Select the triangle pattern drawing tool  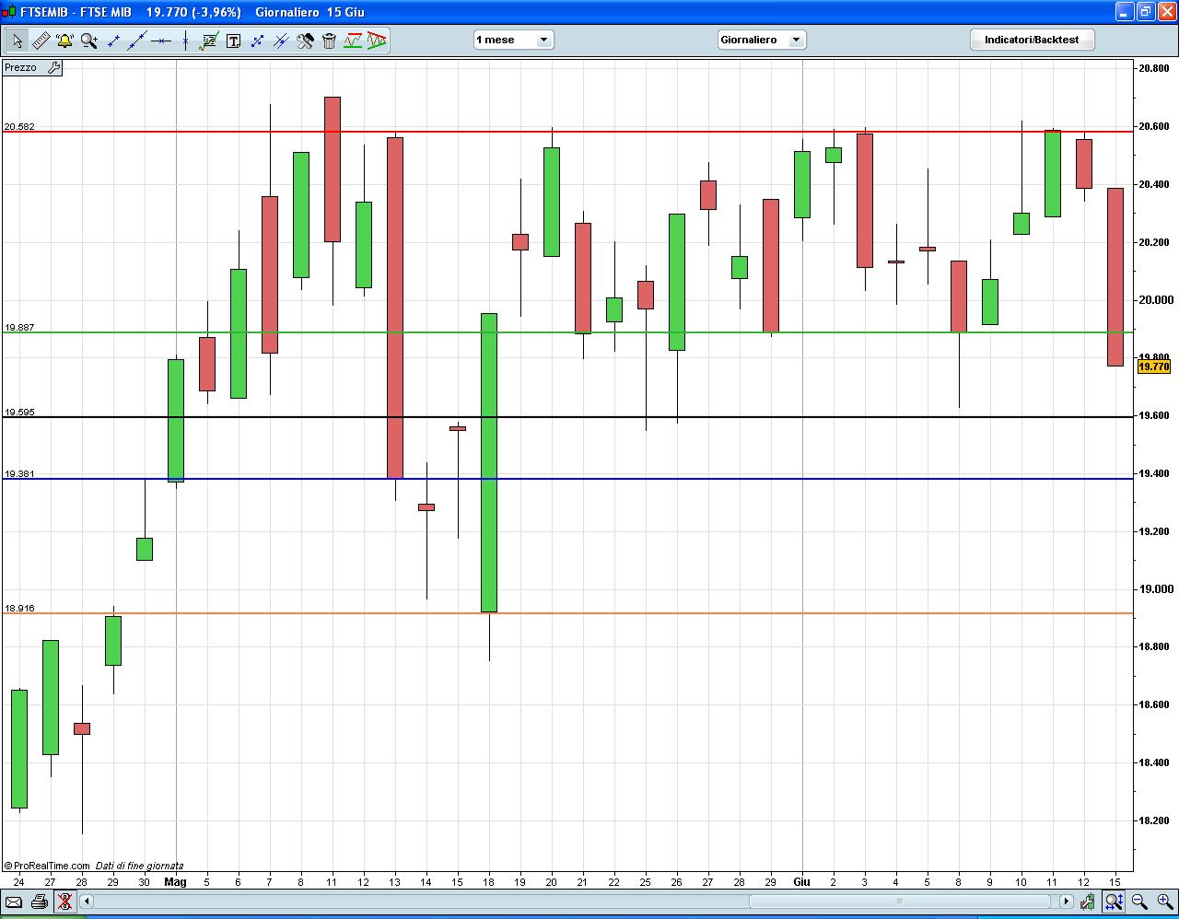click(376, 41)
